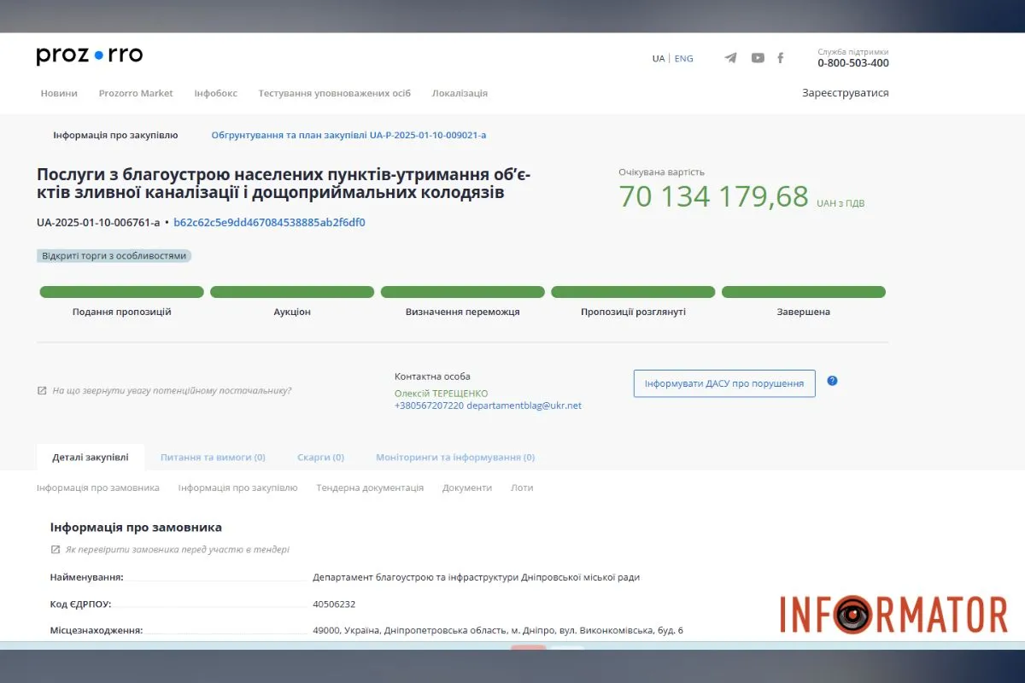
Task: Jump to Тендерна документація section
Action: [x=370, y=488]
